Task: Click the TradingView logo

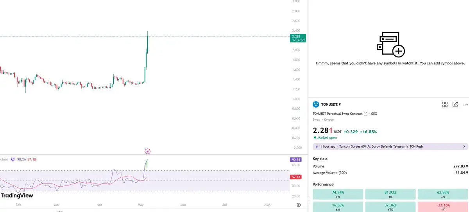Action: 17,196
